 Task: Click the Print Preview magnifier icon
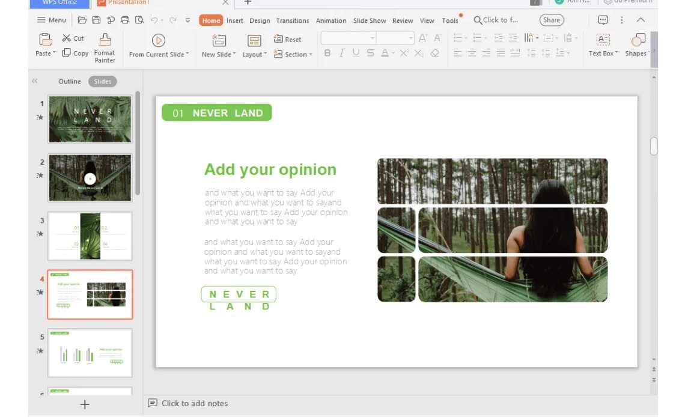click(x=139, y=20)
